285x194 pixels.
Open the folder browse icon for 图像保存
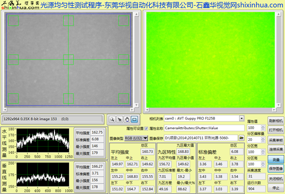tap(241, 138)
